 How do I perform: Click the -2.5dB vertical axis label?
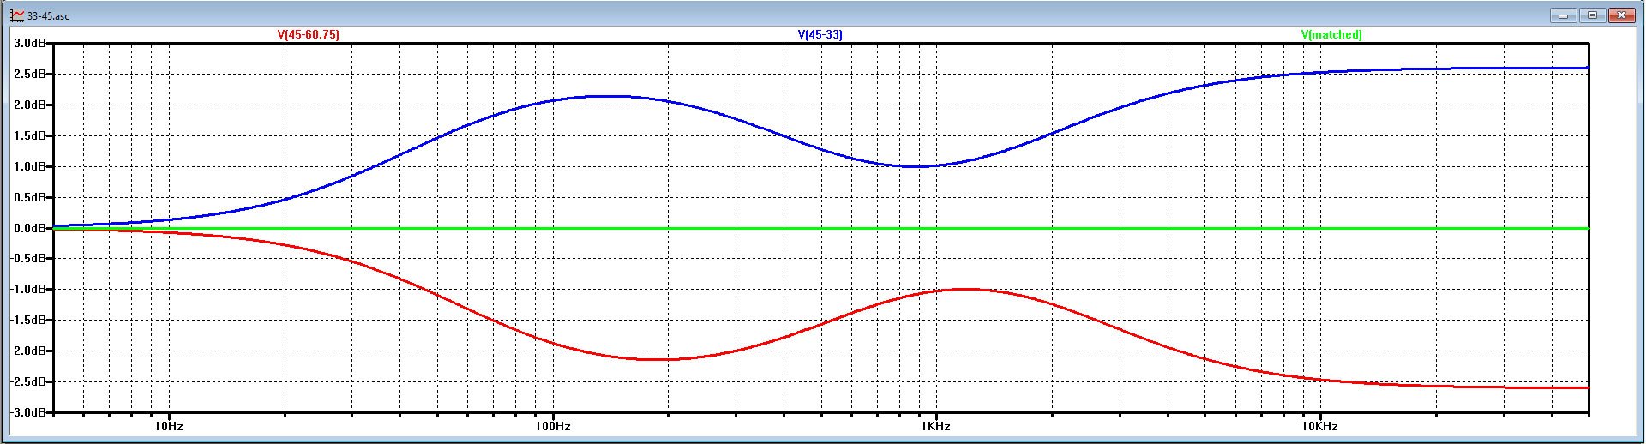pyautogui.click(x=27, y=381)
